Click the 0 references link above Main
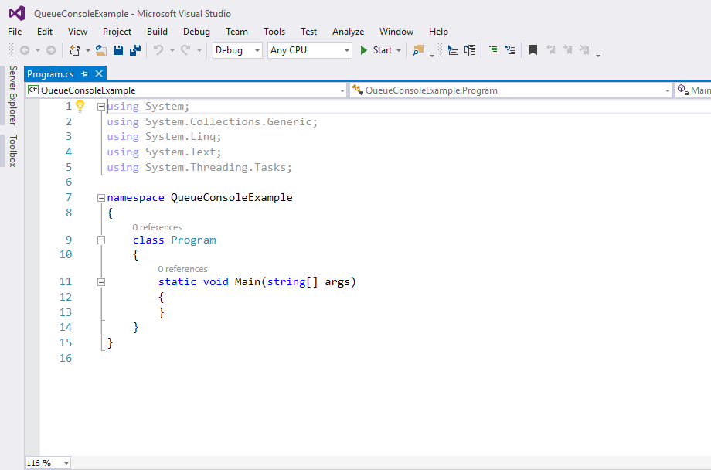Viewport: 711px width, 470px height. (x=181, y=269)
